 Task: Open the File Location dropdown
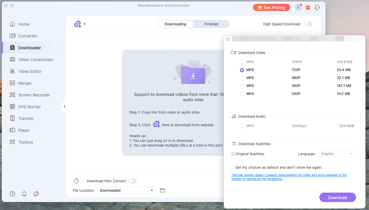pos(127,190)
